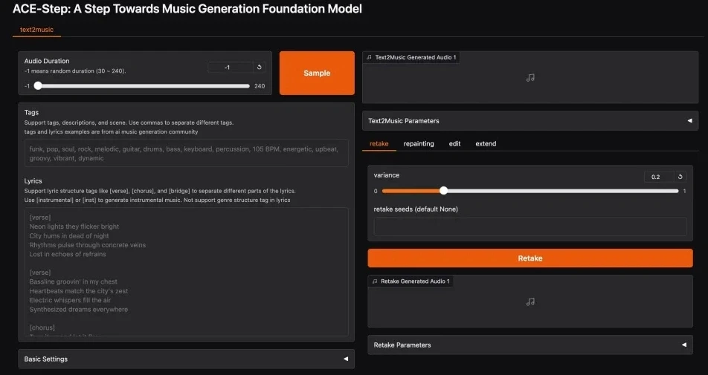Click the Text2Music Generated Audio 1 label icon
The image size is (708, 375).
tap(370, 57)
